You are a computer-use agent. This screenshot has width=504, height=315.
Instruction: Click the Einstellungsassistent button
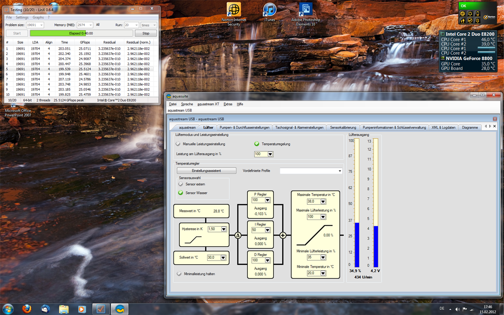click(x=206, y=171)
